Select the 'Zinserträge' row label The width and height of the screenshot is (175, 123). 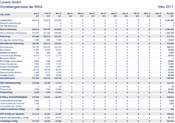point(5,86)
